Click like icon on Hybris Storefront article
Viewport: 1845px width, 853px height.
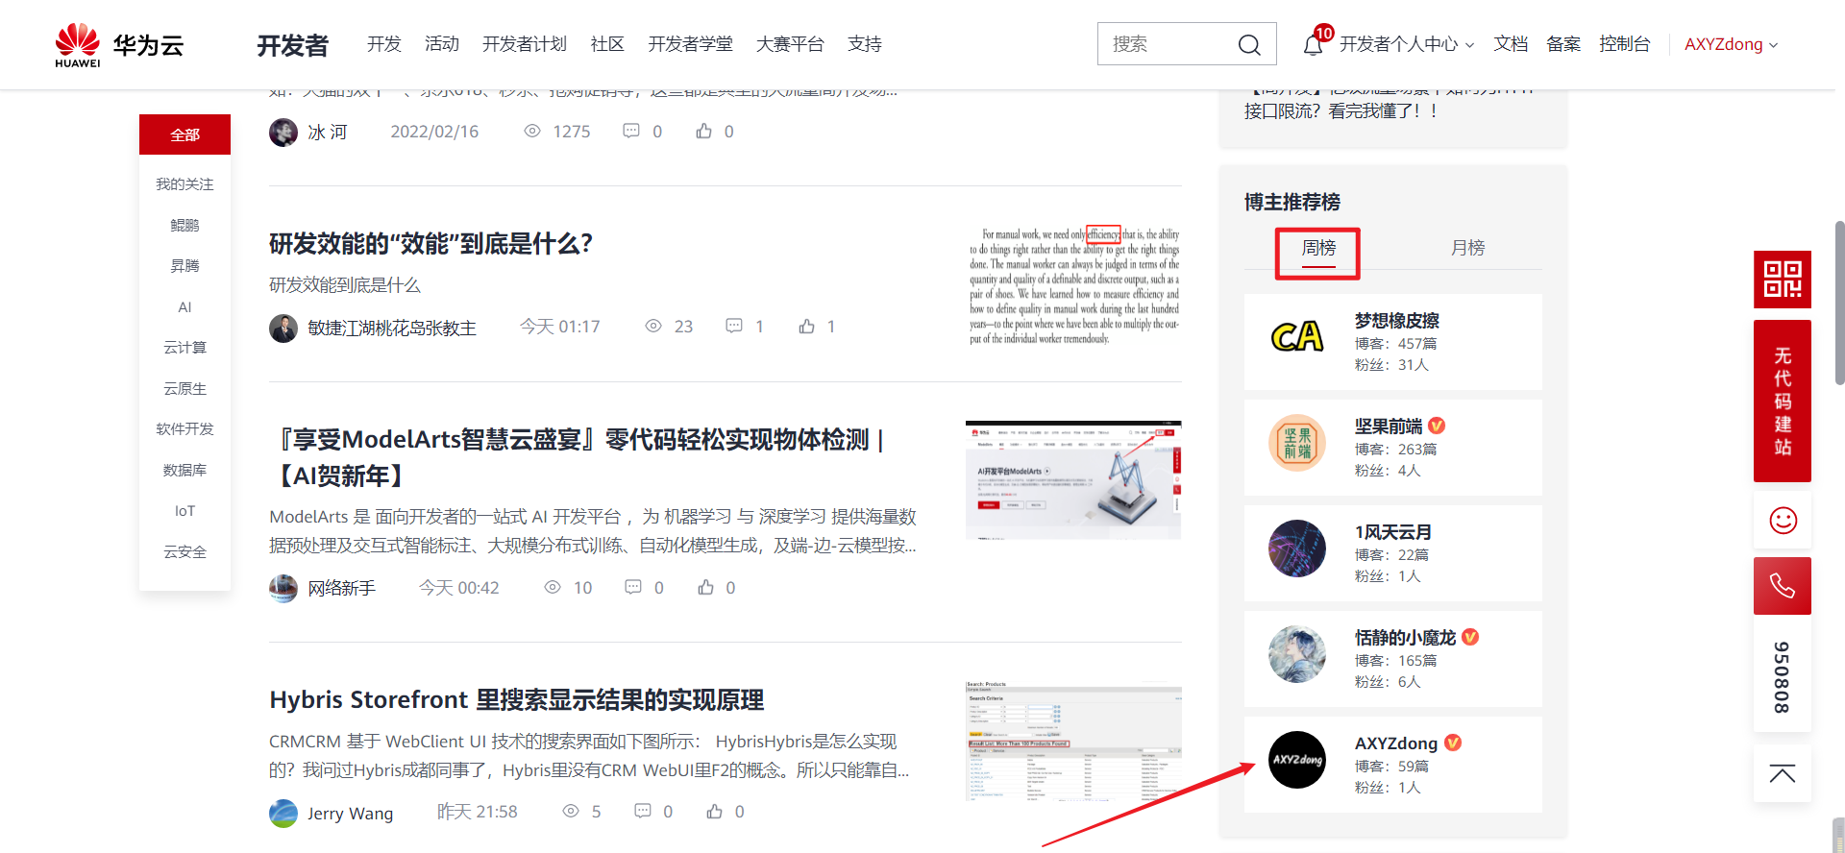click(x=715, y=812)
